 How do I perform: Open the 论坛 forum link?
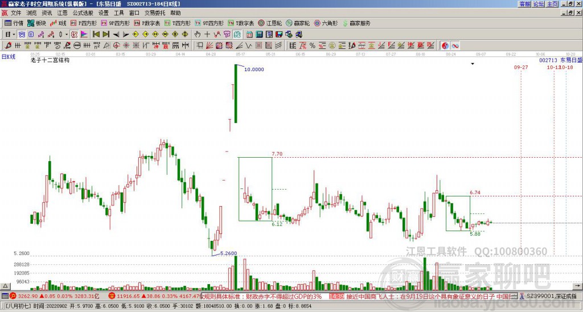tap(538, 4)
